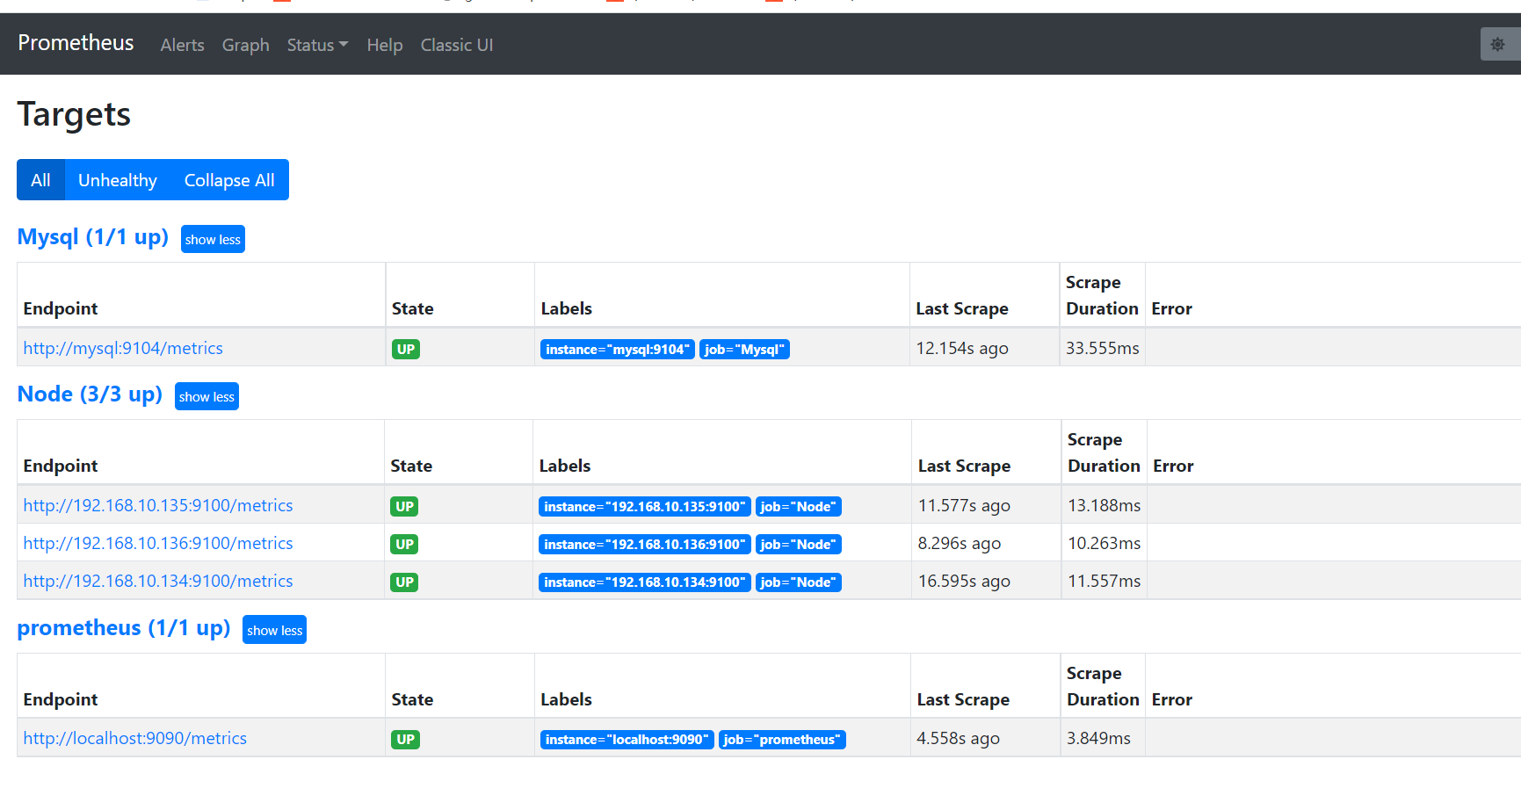Click the "11.557ms" scrape duration value
This screenshot has width=1521, height=810.
(1105, 581)
